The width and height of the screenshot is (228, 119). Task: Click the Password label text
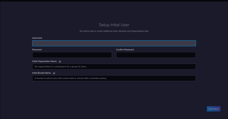tap(37, 50)
